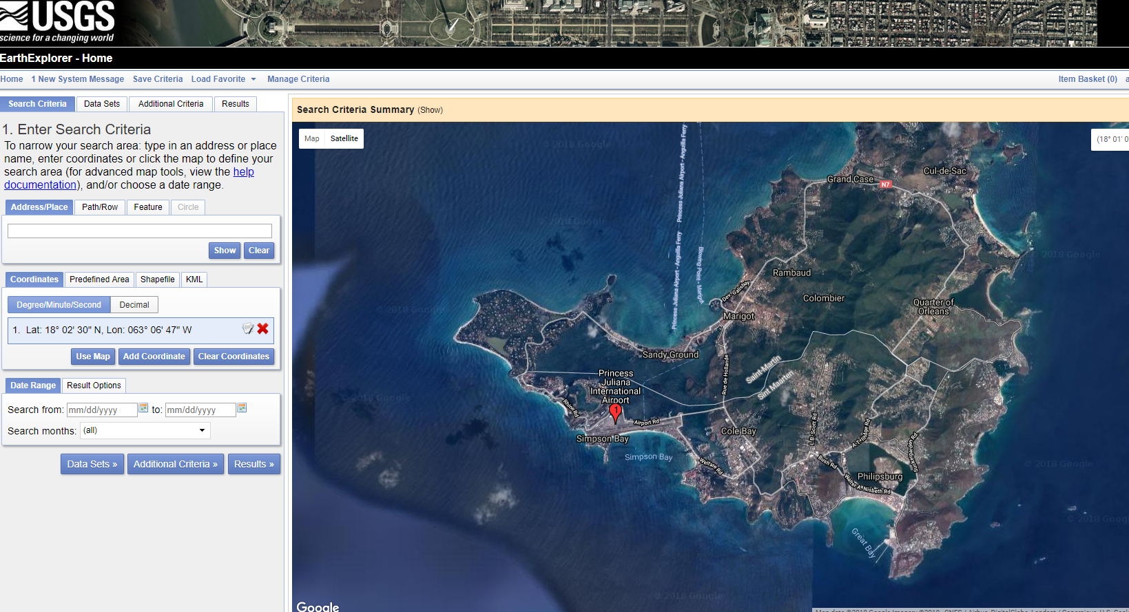The height and width of the screenshot is (612, 1129).
Task: Open the help documentation link
Action: click(x=243, y=172)
